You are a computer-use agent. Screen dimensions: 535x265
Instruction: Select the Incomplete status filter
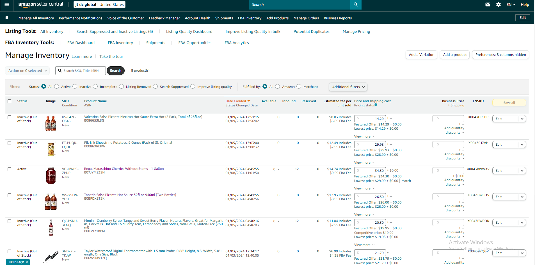pos(95,86)
